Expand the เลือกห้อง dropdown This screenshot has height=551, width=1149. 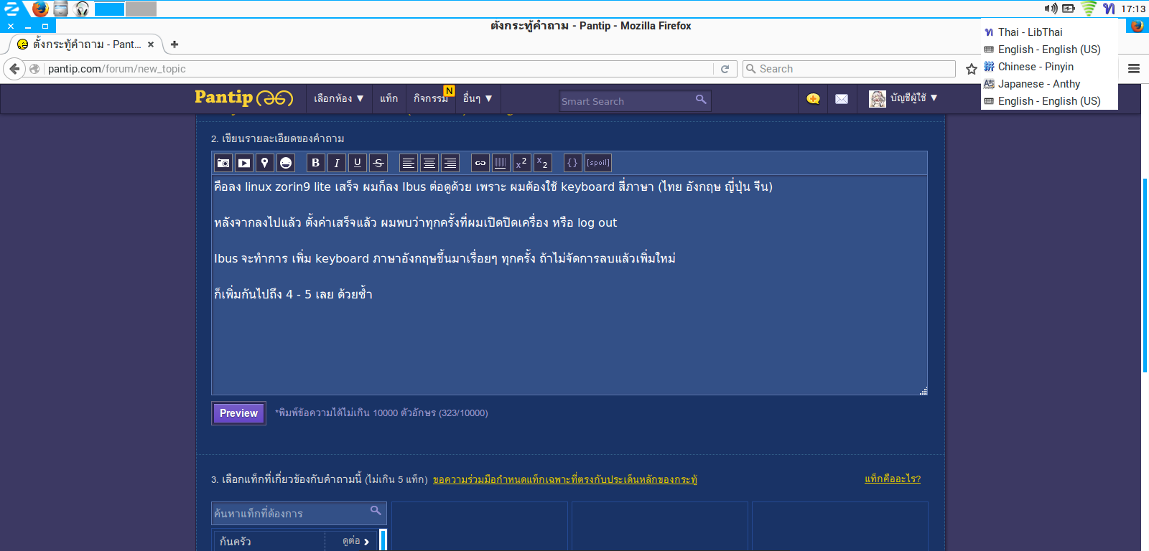point(338,98)
